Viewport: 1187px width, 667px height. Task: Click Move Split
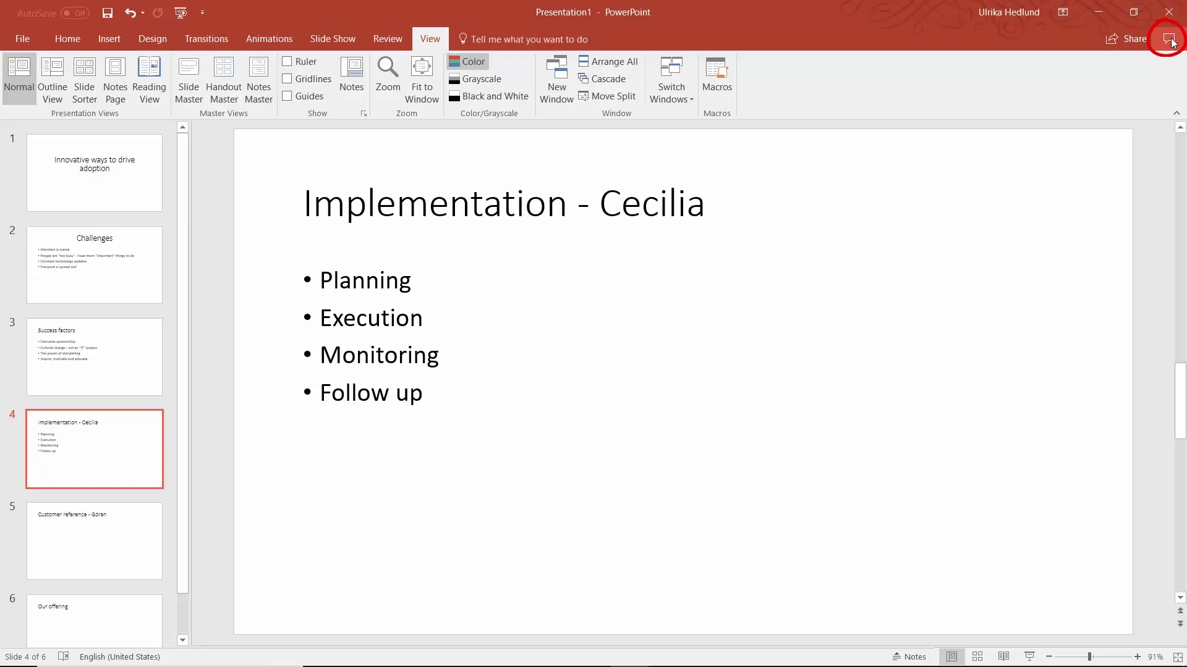click(607, 96)
